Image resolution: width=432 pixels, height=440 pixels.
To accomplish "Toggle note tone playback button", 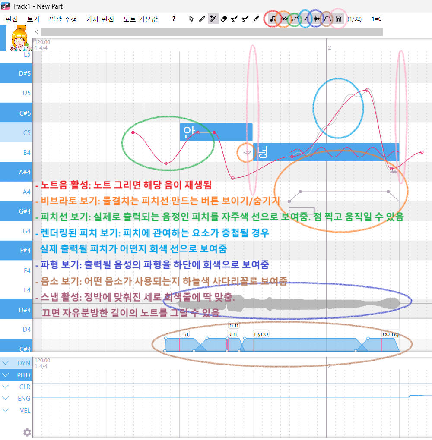I will pyautogui.click(x=273, y=19).
